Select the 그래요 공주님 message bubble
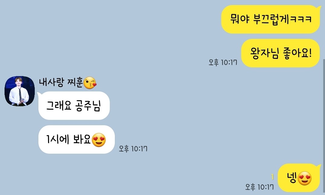Image resolution: width=325 pixels, height=195 pixels. 73,106
